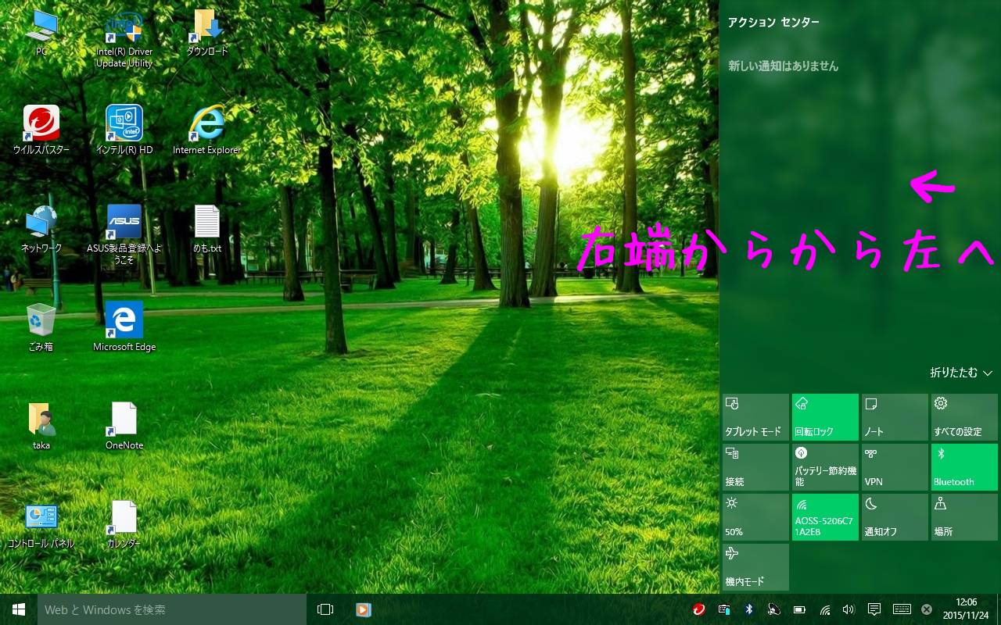Click the Action Center notification tray icon
The image size is (1001, 625).
click(x=874, y=609)
